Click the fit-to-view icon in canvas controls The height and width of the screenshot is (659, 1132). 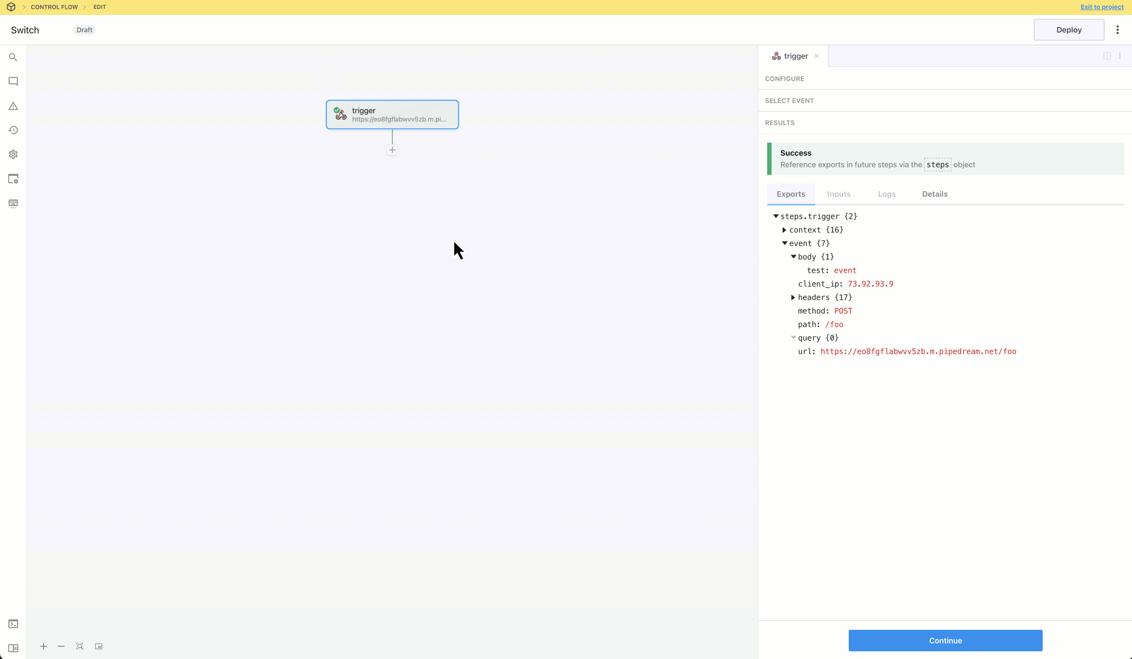pos(80,646)
